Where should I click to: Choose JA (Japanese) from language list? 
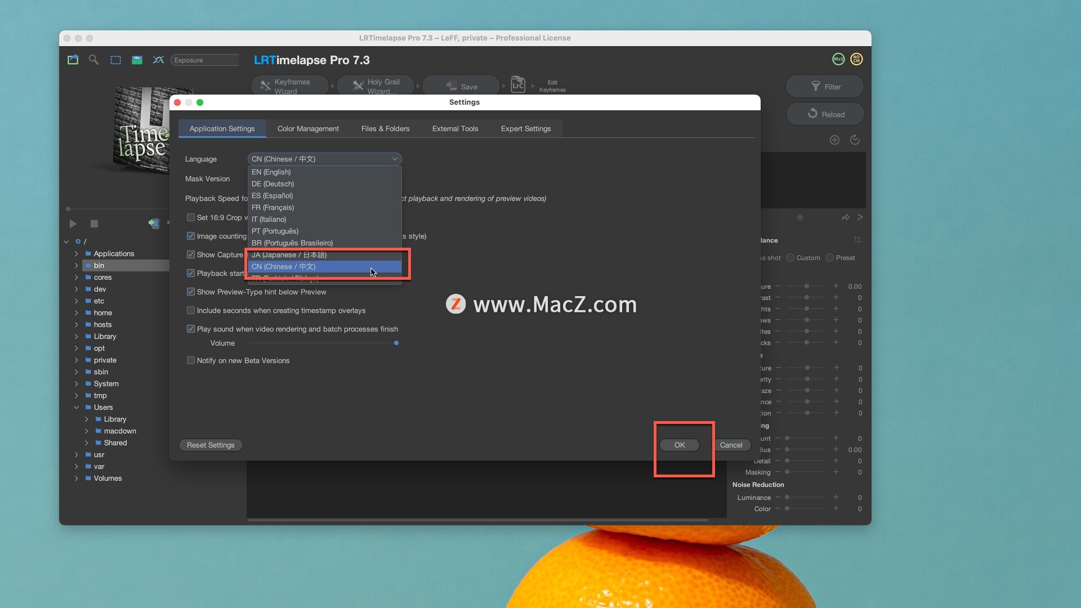[x=324, y=254]
